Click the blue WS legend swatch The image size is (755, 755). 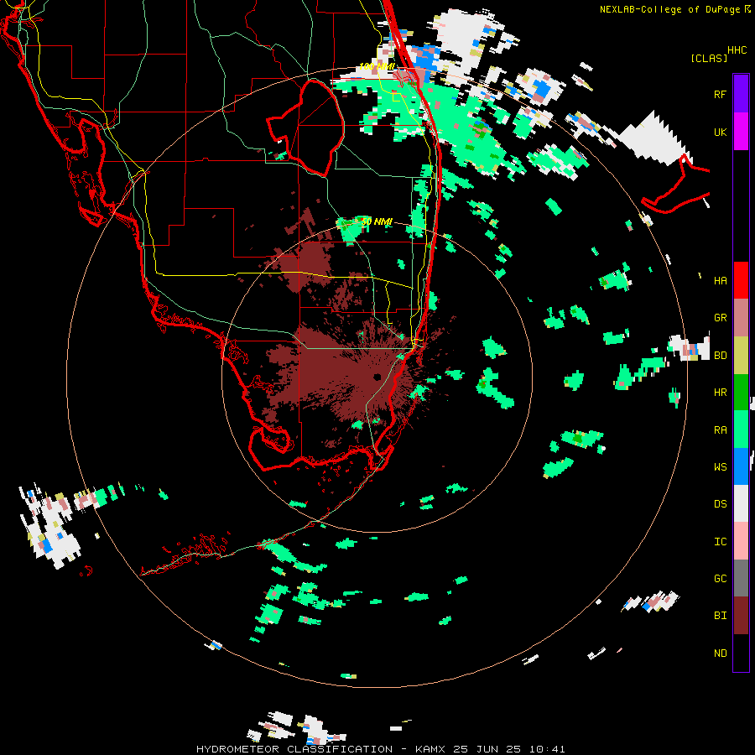pos(741,466)
